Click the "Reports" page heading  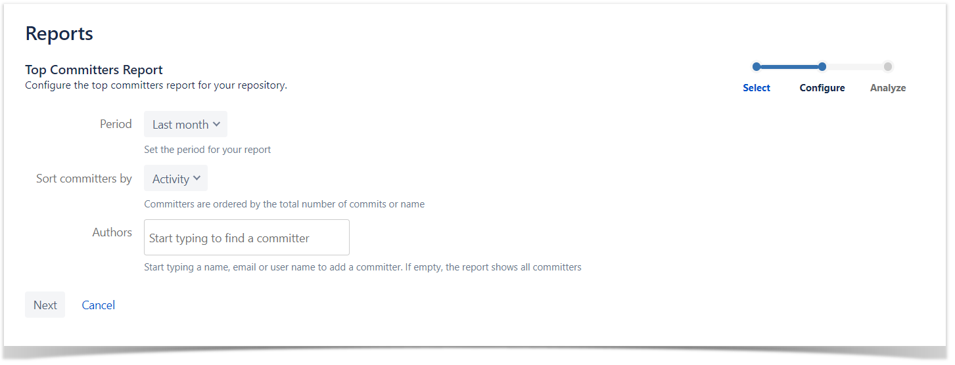click(59, 33)
